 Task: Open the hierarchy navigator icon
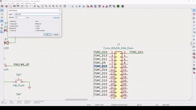(65, 6)
